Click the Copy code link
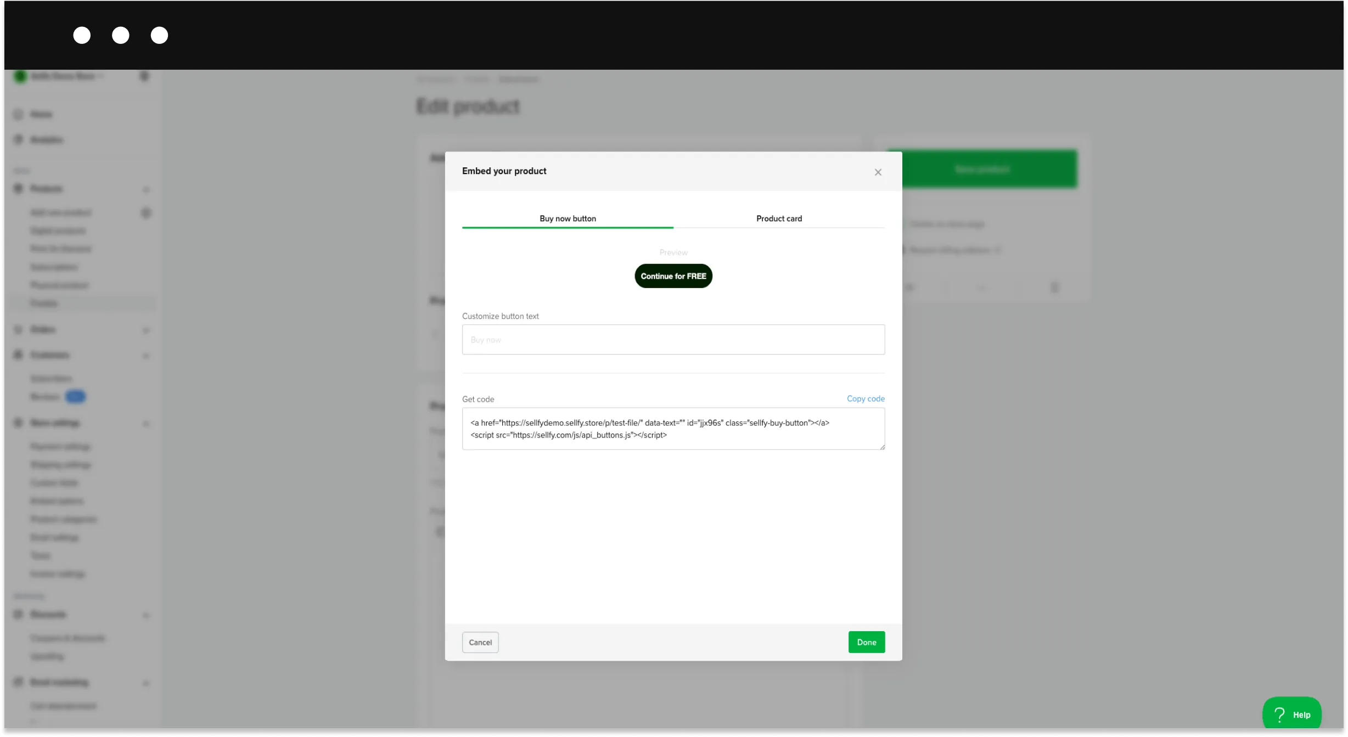1348x737 pixels. 865,398
